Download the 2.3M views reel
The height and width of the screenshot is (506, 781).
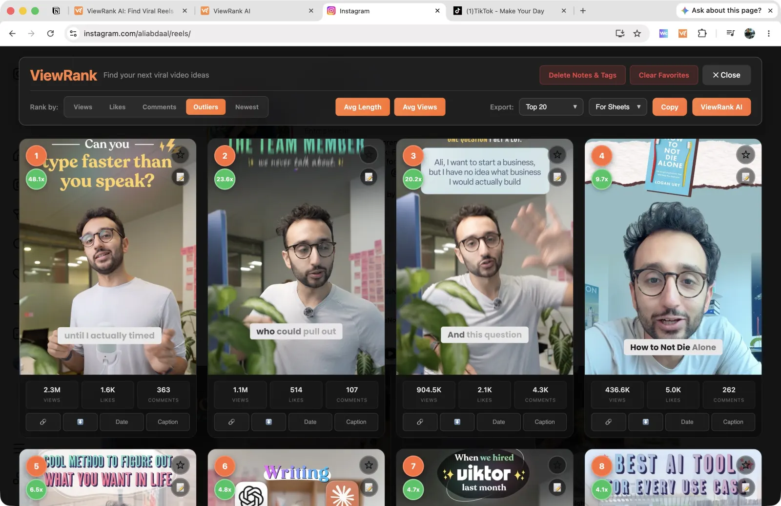(81, 422)
